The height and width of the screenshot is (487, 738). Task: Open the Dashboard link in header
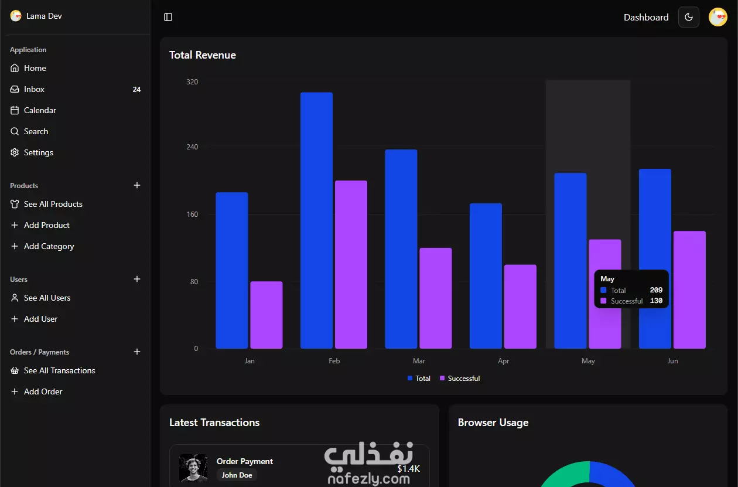pyautogui.click(x=646, y=18)
